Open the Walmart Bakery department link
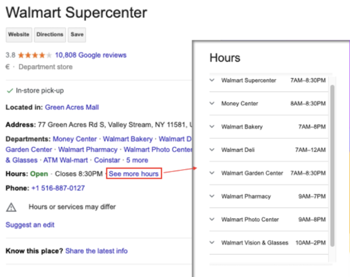Viewport: 350px width, 277px height. 128,139
